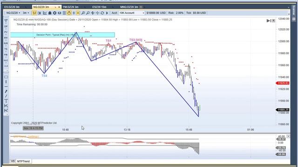The image size is (298, 167).
Task: Open chart settings gear icon
Action: point(54,13)
